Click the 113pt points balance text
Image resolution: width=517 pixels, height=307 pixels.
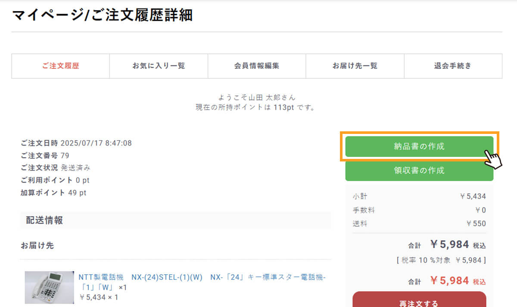(x=283, y=107)
